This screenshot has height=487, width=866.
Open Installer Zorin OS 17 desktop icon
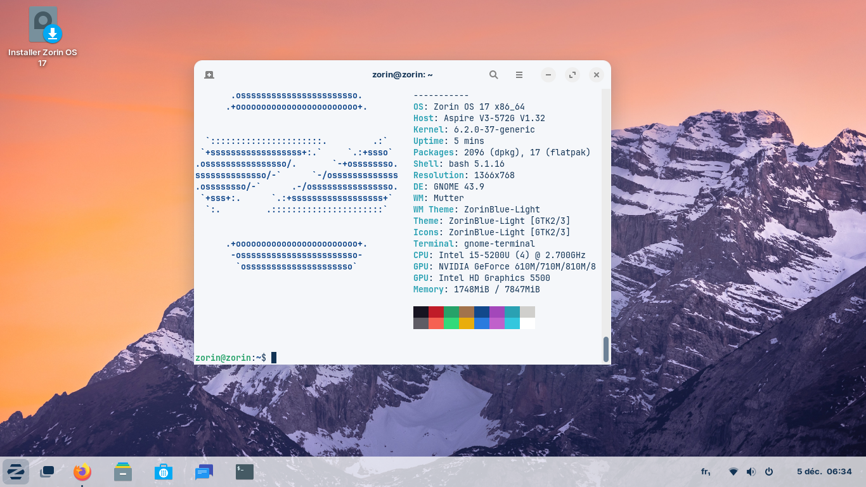click(x=43, y=25)
